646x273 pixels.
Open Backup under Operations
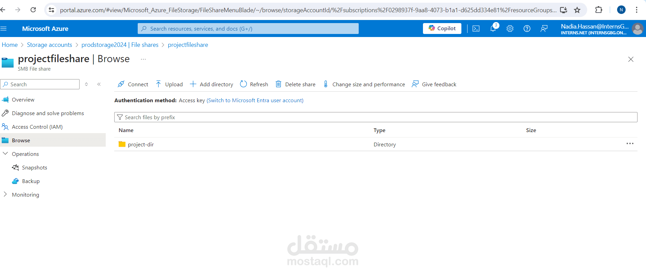(x=31, y=181)
